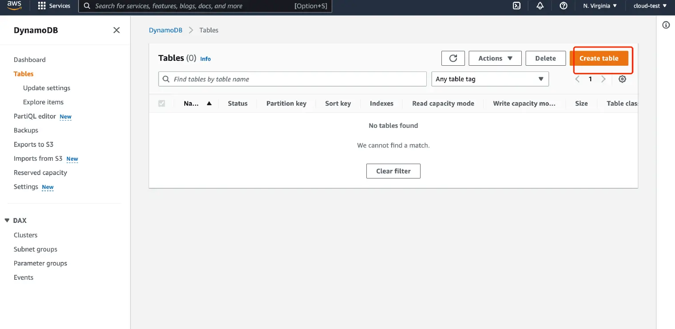Open the PartiQL editor
This screenshot has width=675, height=329.
tap(35, 116)
